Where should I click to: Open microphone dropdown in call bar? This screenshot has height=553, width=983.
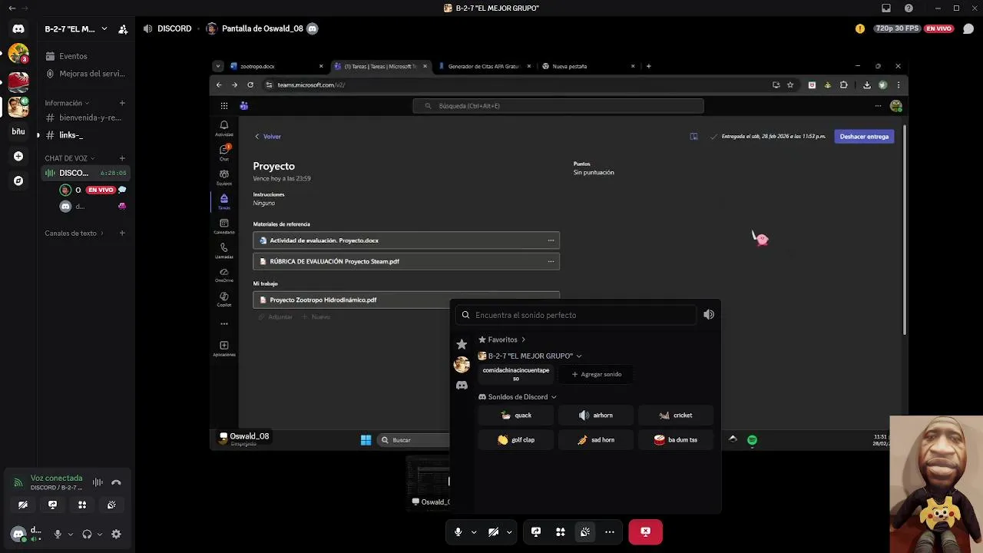click(474, 531)
